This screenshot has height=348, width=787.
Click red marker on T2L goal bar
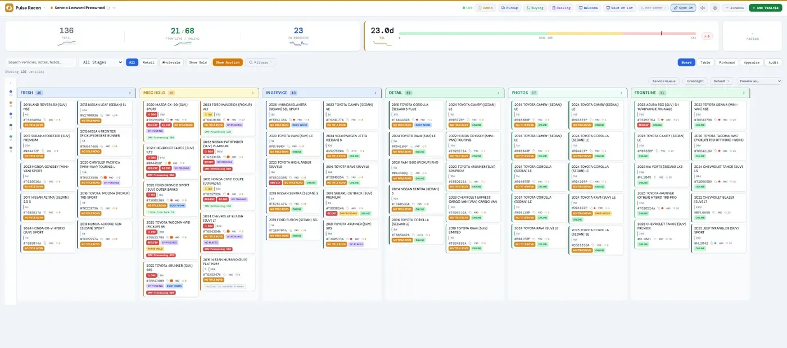(662, 33)
